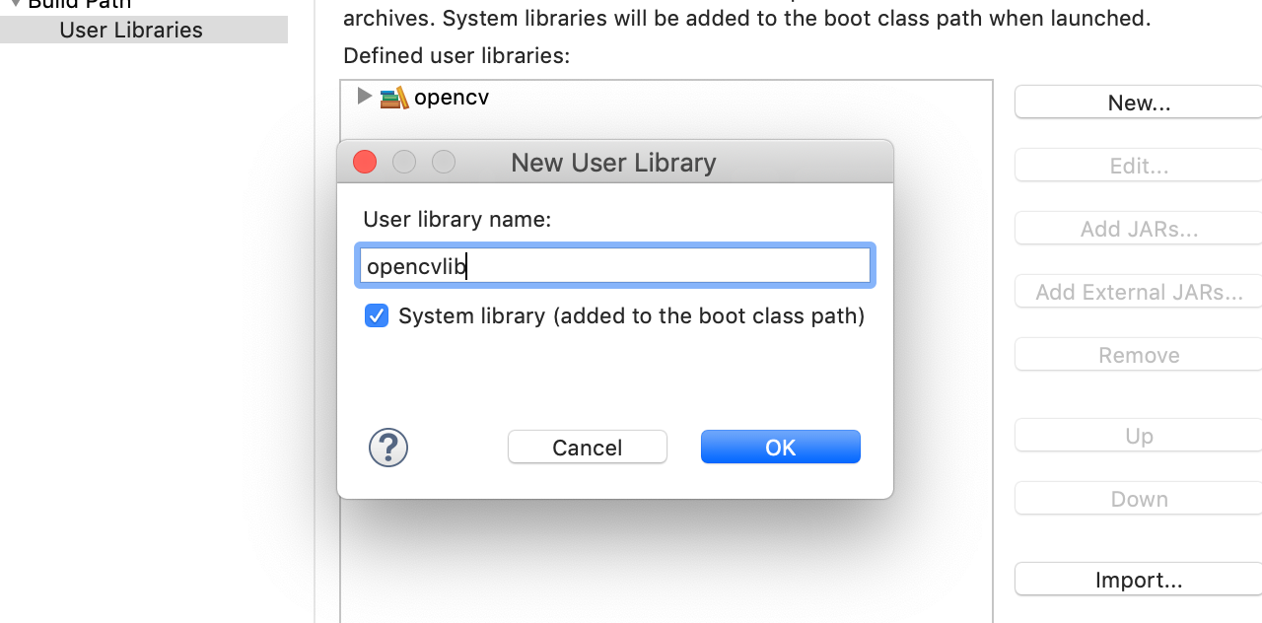Viewport: 1262px width, 623px height.
Task: Select the opencv entry in defined user libraries
Action: 451,97
